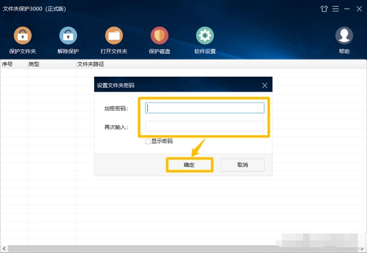This screenshot has width=367, height=253.
Task: Click 确定 to confirm password
Action: (189, 165)
